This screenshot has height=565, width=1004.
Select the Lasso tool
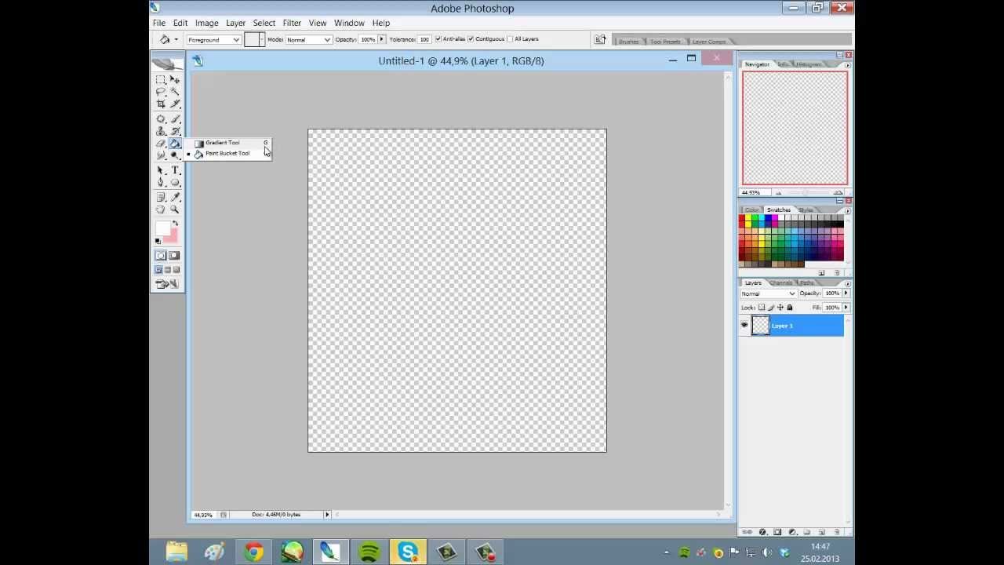tap(161, 92)
